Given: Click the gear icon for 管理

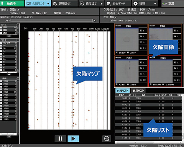Looking at the screenshot, I should coord(135,3).
